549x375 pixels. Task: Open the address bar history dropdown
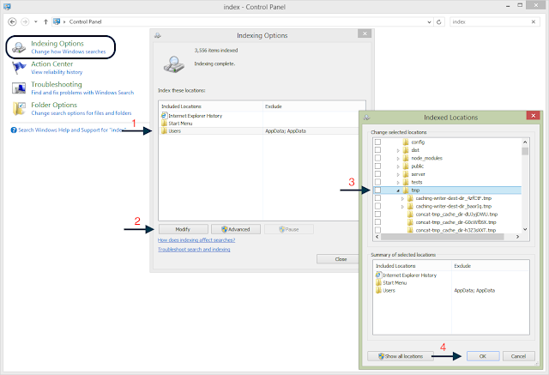[429, 21]
